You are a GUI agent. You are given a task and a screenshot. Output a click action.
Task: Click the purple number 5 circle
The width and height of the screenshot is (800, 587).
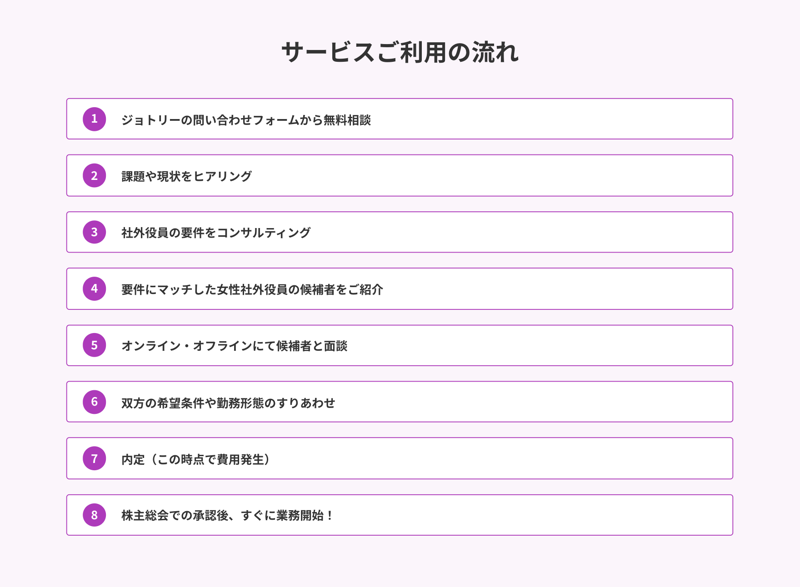click(x=94, y=345)
